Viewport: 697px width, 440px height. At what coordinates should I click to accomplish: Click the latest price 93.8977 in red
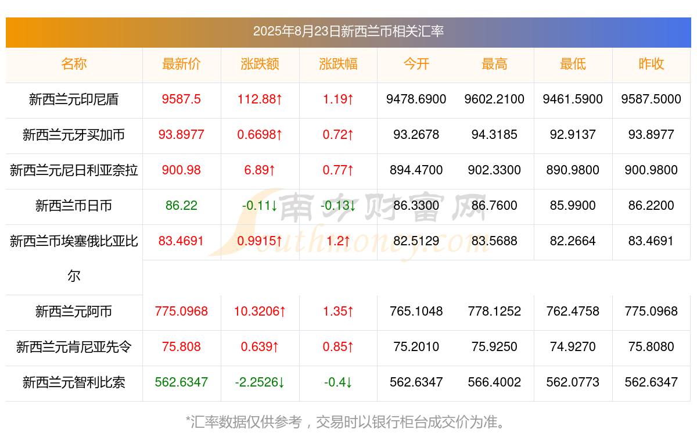point(181,135)
